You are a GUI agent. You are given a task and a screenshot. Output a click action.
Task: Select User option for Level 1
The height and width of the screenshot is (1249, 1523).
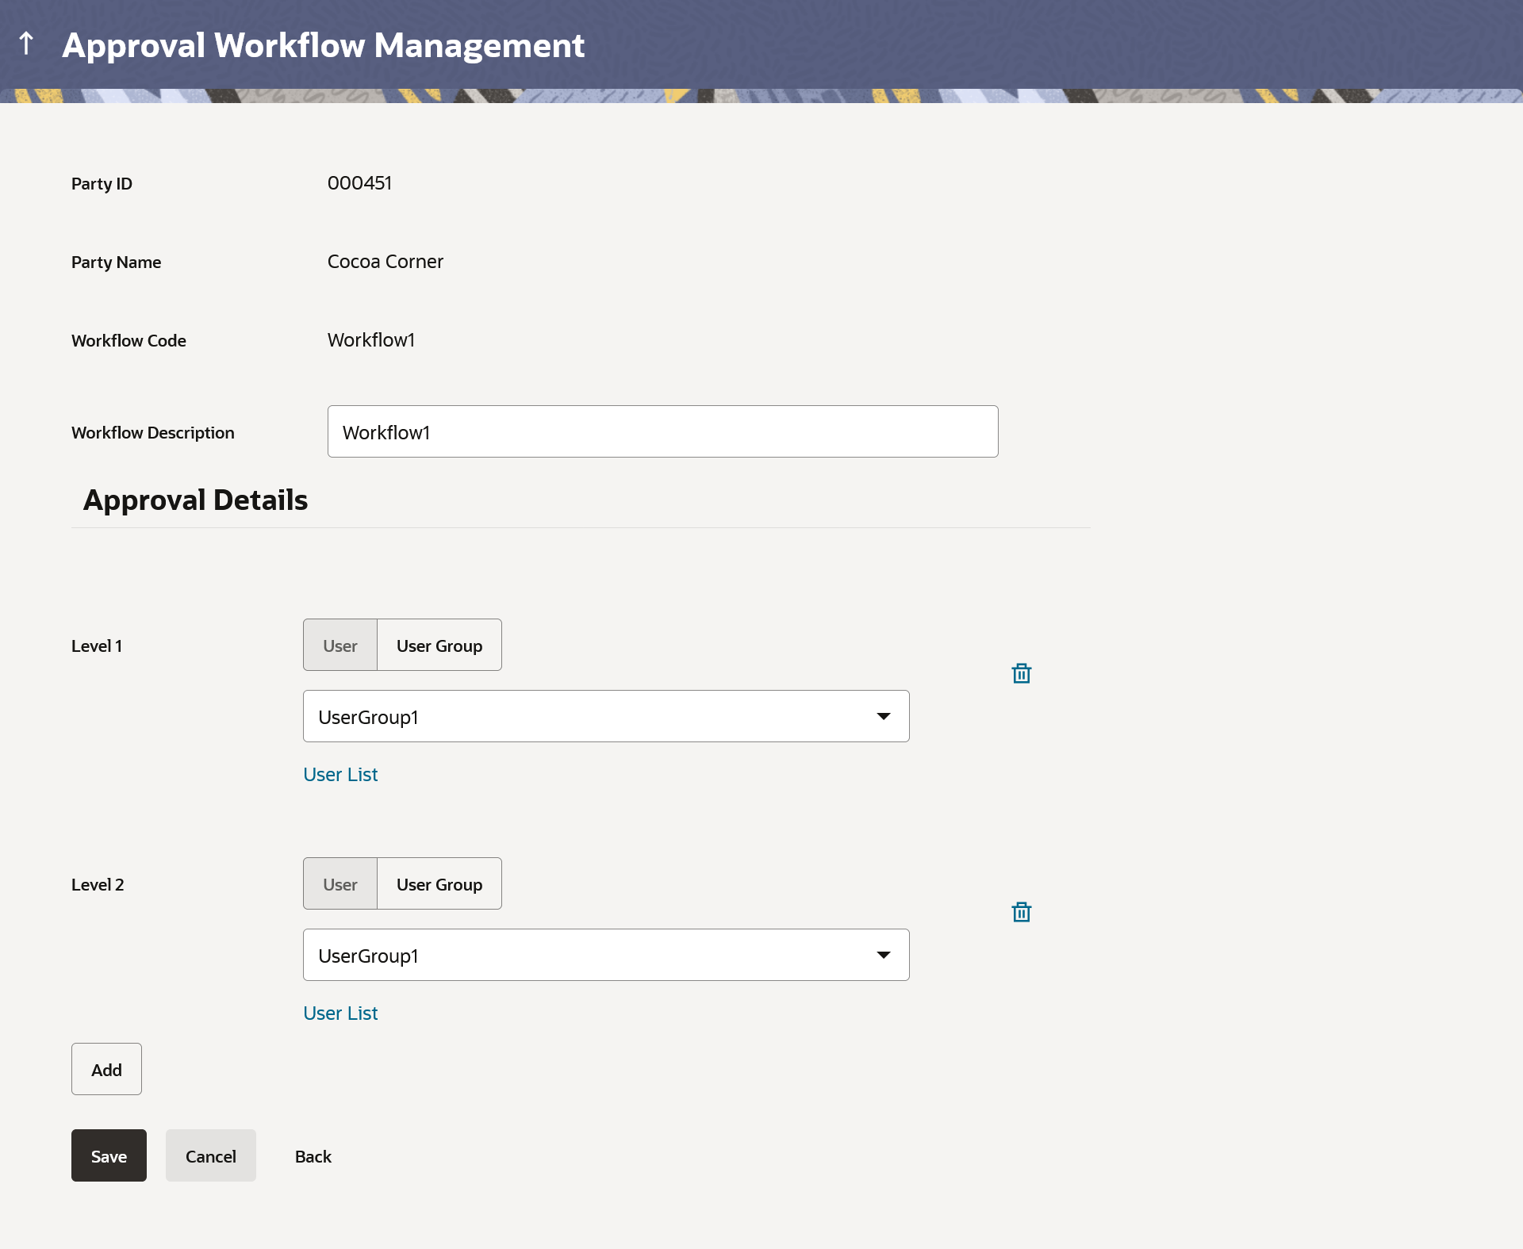pyautogui.click(x=340, y=646)
